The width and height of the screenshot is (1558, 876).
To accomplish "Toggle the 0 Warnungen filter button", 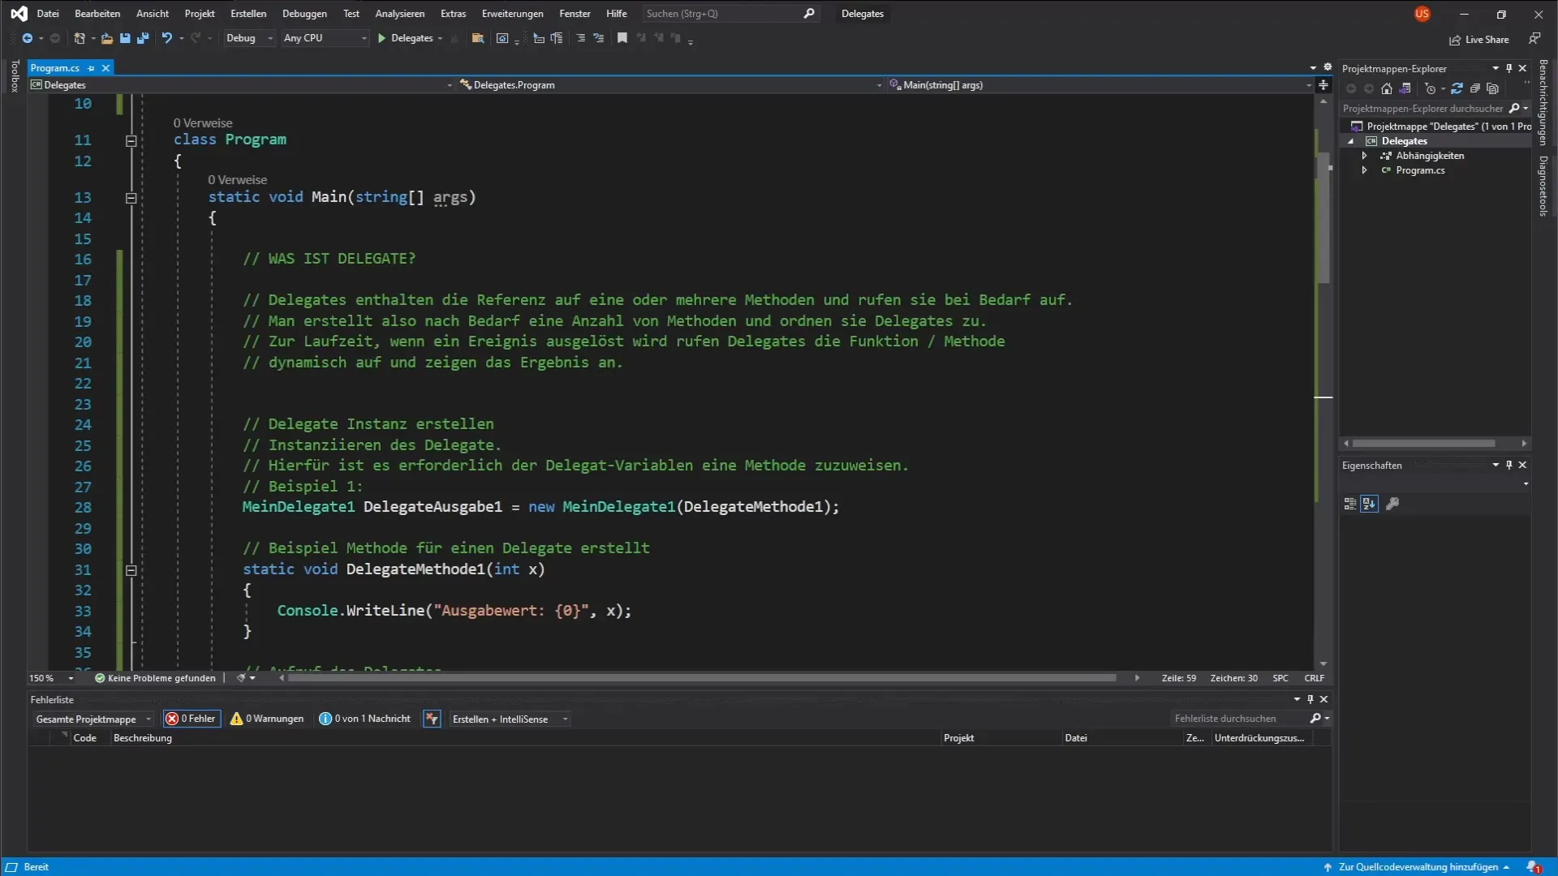I will coord(267,719).
